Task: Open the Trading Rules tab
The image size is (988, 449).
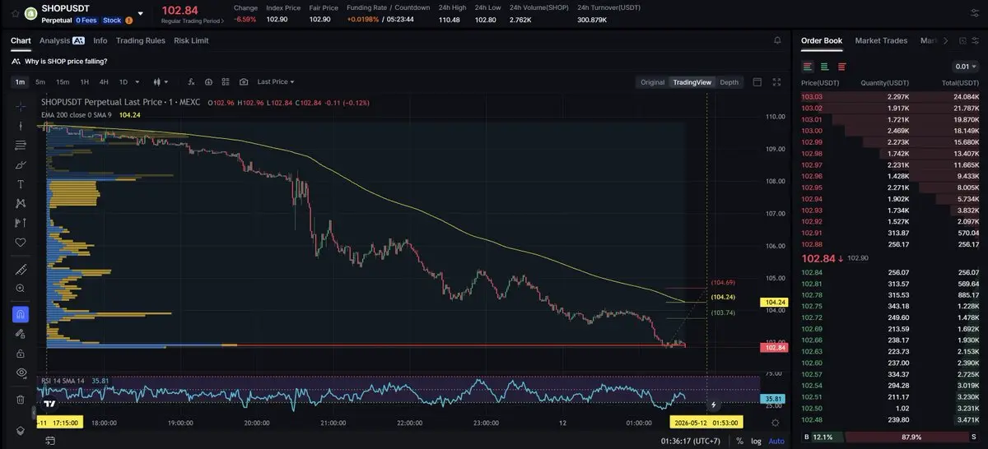Action: 141,40
